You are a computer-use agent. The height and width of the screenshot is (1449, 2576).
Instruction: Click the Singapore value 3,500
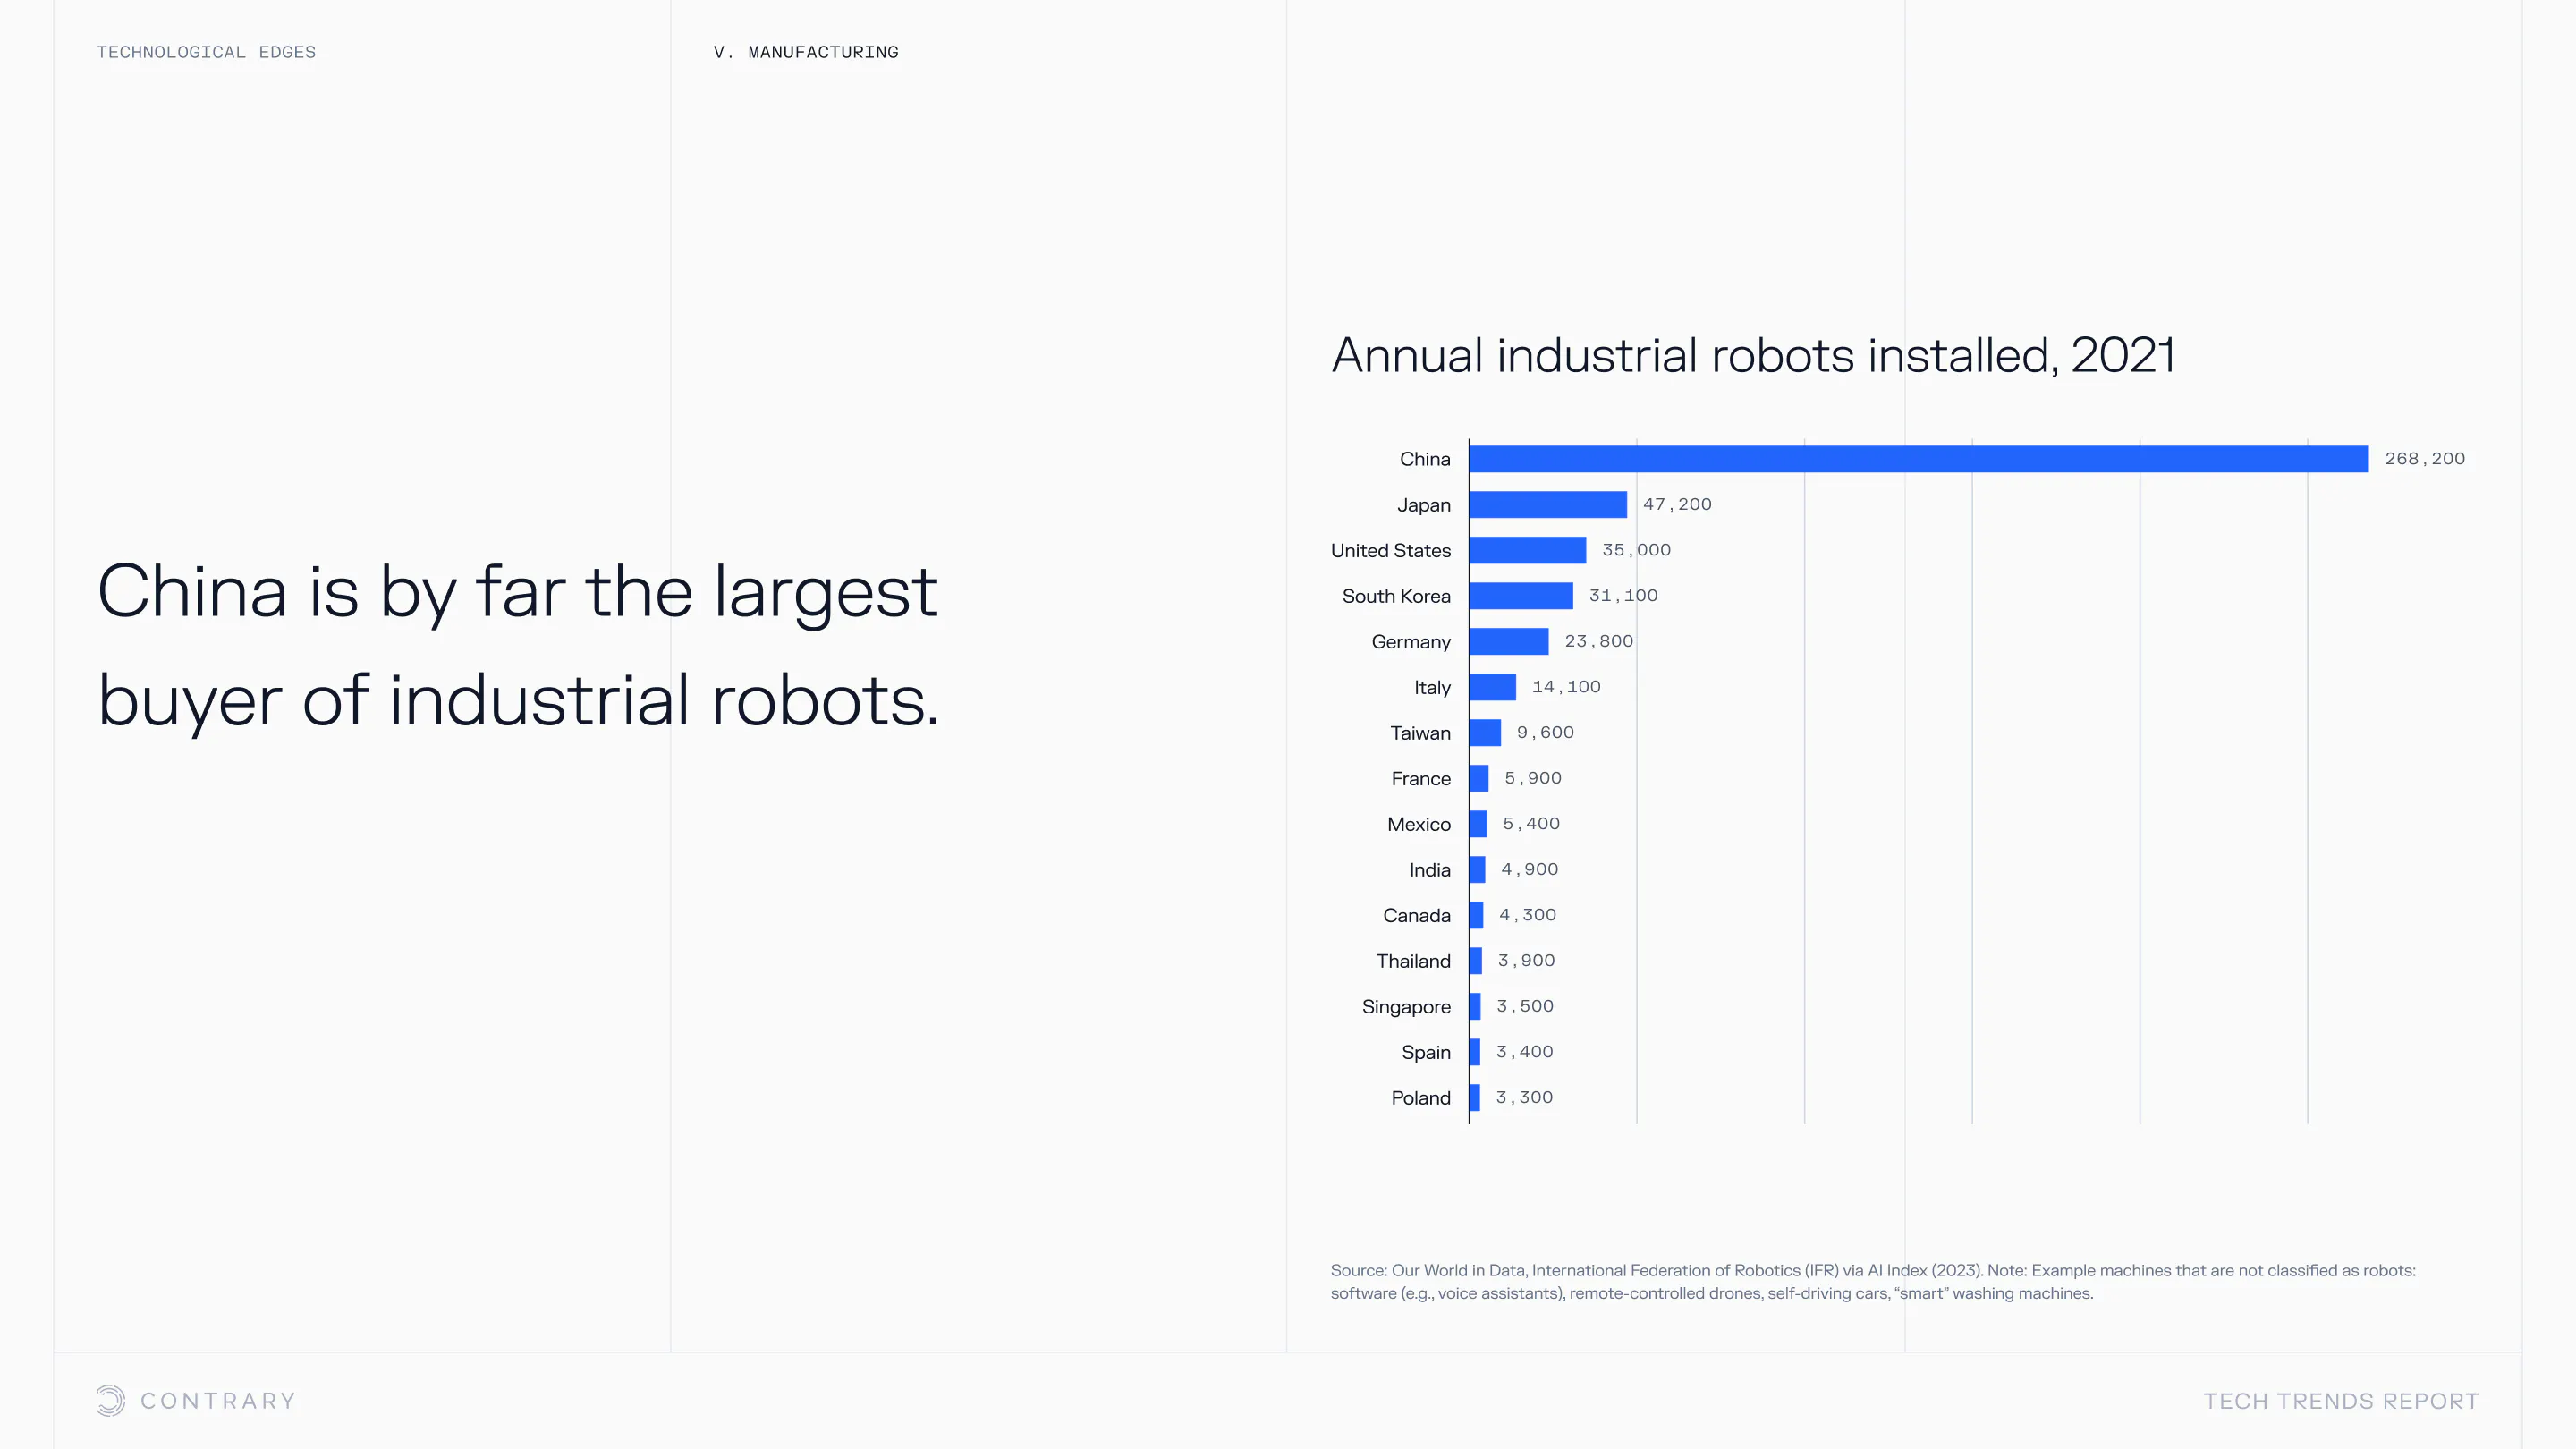click(x=1524, y=1006)
